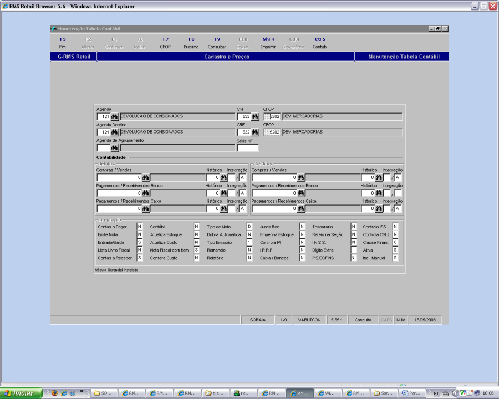Screen dimensions: 499x399
Task: Toggle Contas a Receber flag field
Action: pyautogui.click(x=139, y=258)
